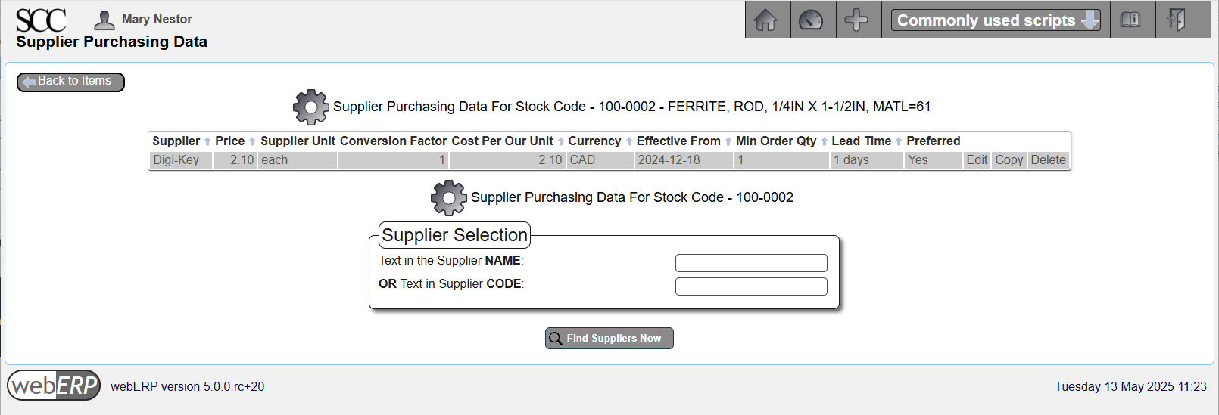Open the manual book icon
The height and width of the screenshot is (415, 1219).
[1130, 20]
